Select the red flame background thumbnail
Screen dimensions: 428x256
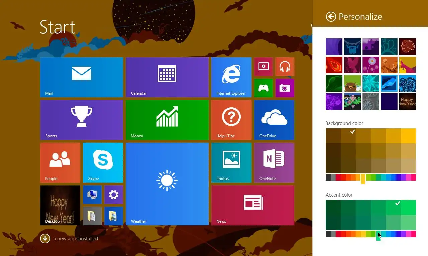pyautogui.click(x=334, y=65)
